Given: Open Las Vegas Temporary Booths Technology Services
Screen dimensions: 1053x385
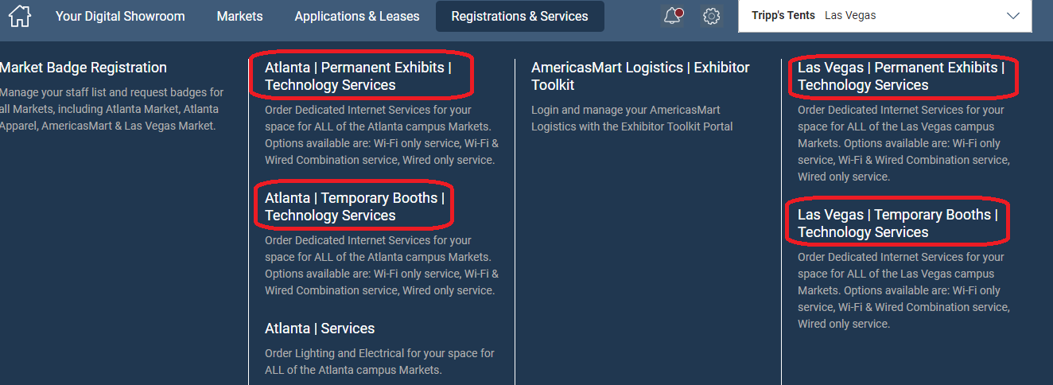Looking at the screenshot, I should [x=898, y=224].
